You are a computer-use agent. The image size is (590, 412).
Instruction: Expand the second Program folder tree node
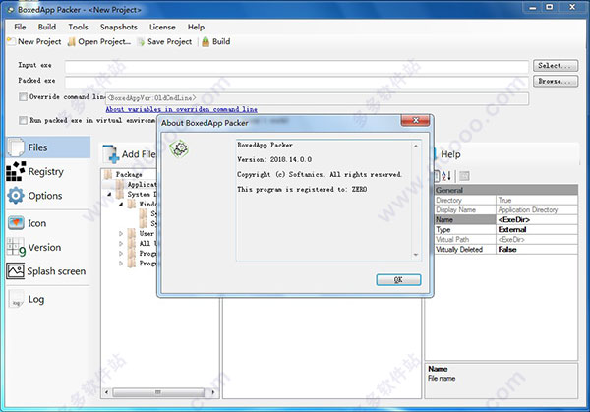pos(121,263)
